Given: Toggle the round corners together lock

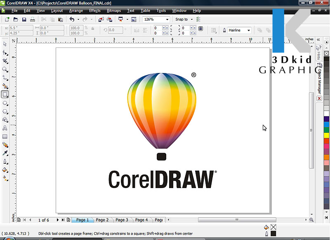Looking at the screenshot, I should click(x=200, y=29).
